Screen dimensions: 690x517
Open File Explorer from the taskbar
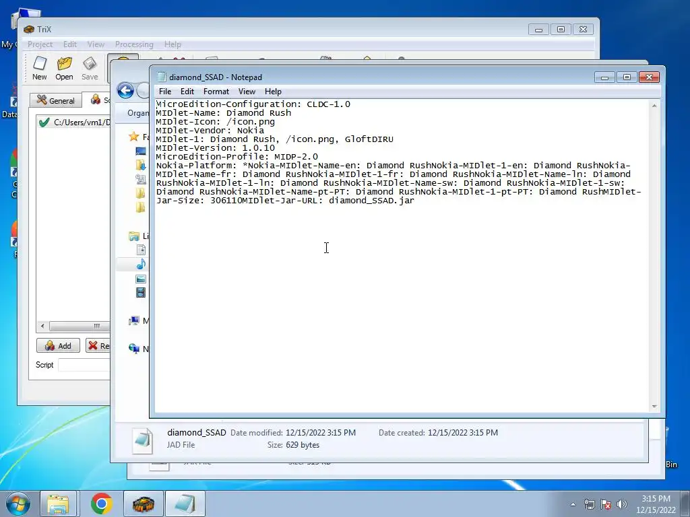tap(59, 504)
